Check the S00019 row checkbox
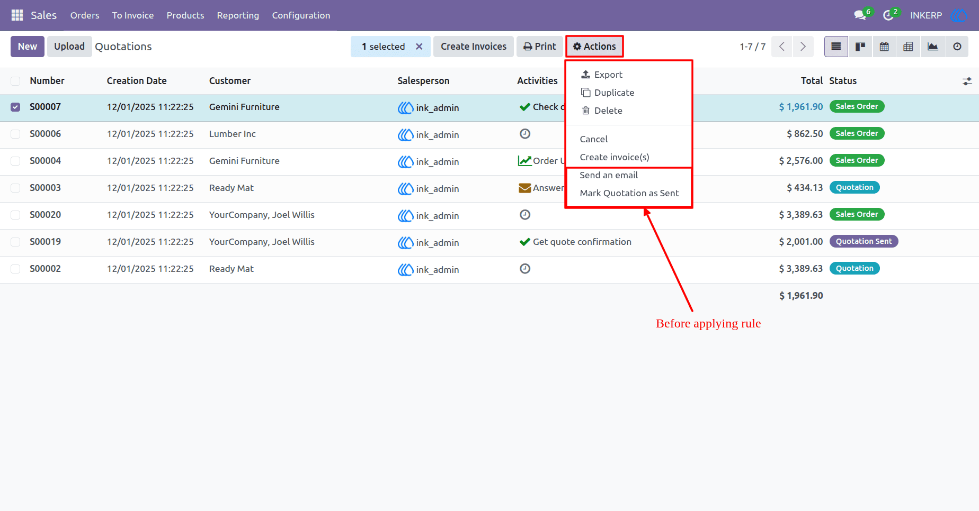This screenshot has width=979, height=511. coord(15,242)
